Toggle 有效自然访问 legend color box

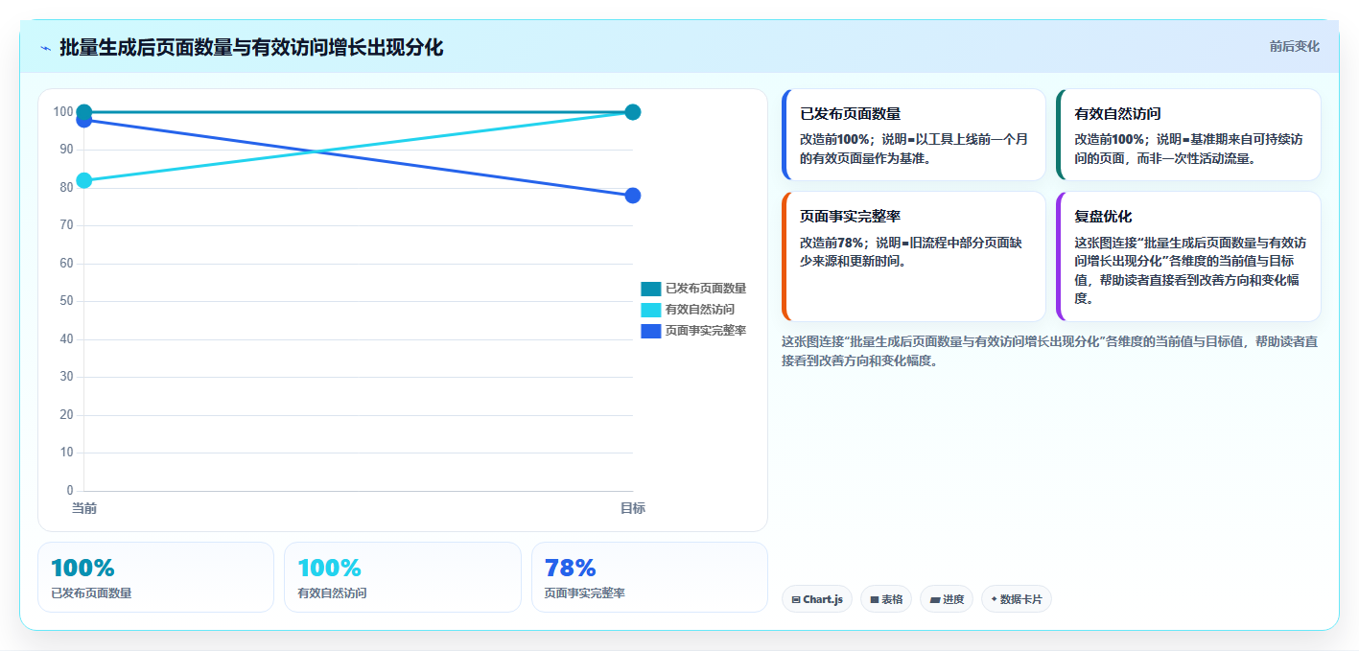tap(650, 310)
